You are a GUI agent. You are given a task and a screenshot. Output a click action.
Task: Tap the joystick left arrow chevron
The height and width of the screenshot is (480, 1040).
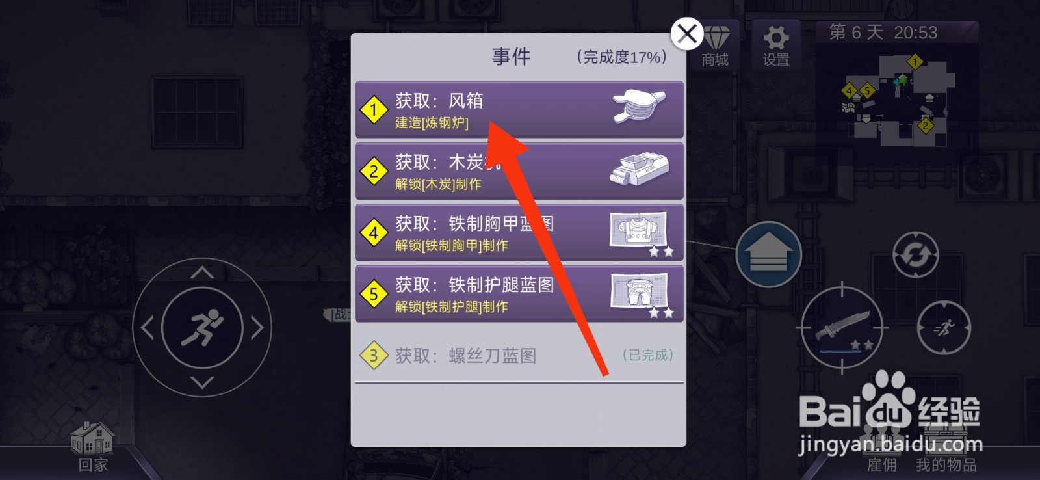(148, 327)
